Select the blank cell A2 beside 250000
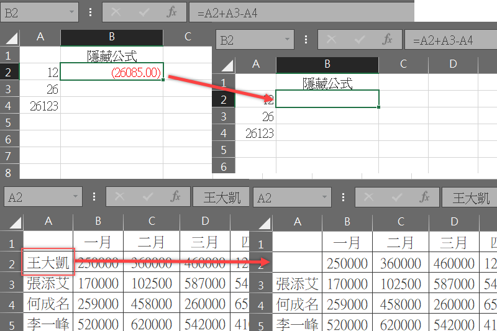This screenshot has height=331, width=497. [298, 263]
